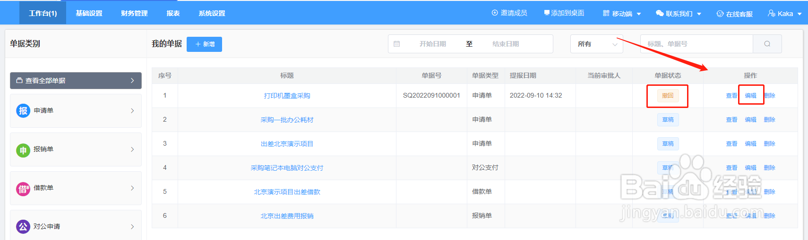Click 删除 for 采购一批办公耗材 row
This screenshot has height=240, width=808.
769,120
